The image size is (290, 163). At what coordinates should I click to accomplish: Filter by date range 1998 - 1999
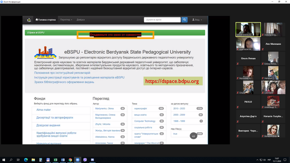(x=179, y=121)
